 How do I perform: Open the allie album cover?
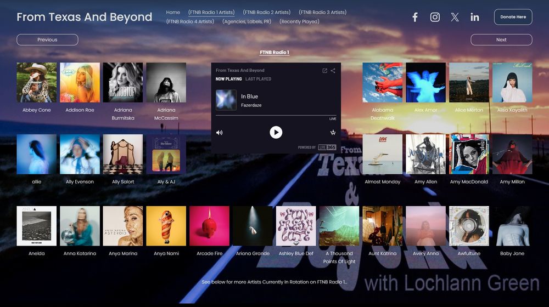click(36, 154)
